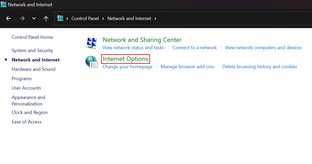Open Network and Sharing Center heading link
The height and width of the screenshot is (164, 312).
click(142, 40)
